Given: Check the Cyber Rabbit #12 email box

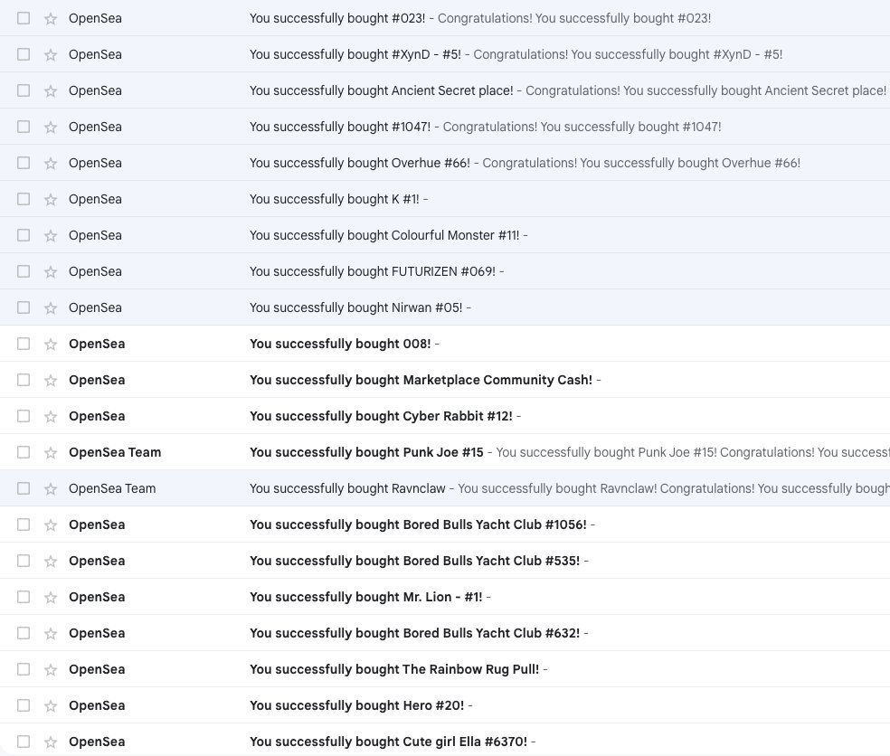Looking at the screenshot, I should 24,416.
